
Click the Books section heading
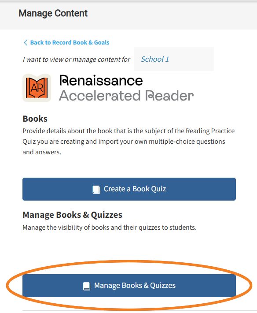click(x=35, y=119)
